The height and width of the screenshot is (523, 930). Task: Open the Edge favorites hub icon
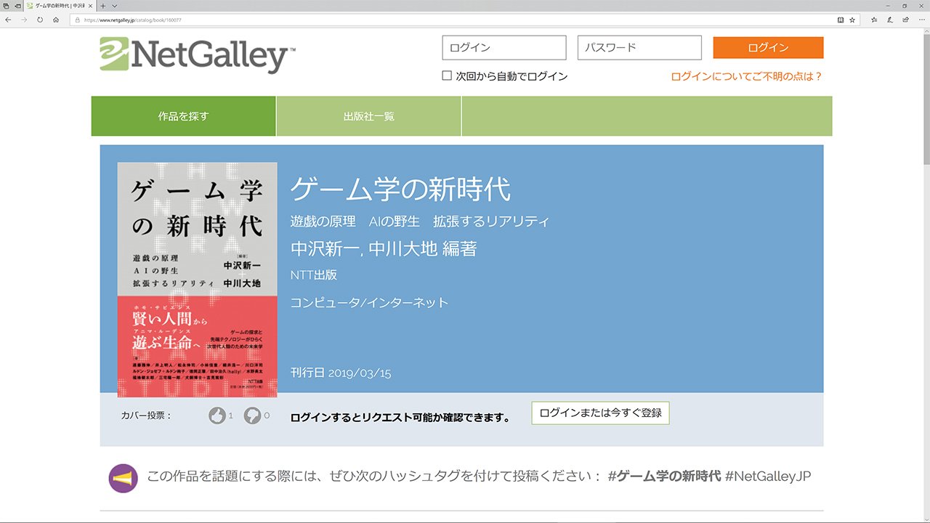click(x=874, y=20)
